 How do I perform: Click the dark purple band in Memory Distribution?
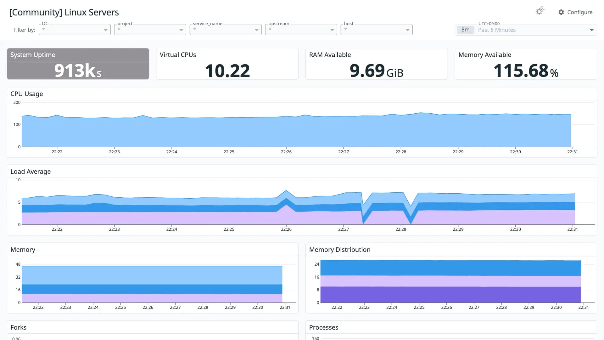click(450, 294)
